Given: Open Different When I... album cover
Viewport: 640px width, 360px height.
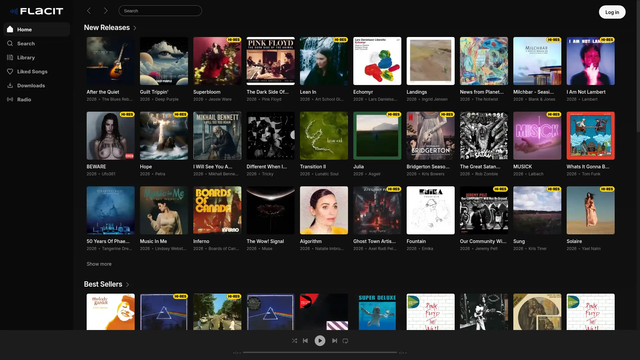Looking at the screenshot, I should tap(271, 136).
